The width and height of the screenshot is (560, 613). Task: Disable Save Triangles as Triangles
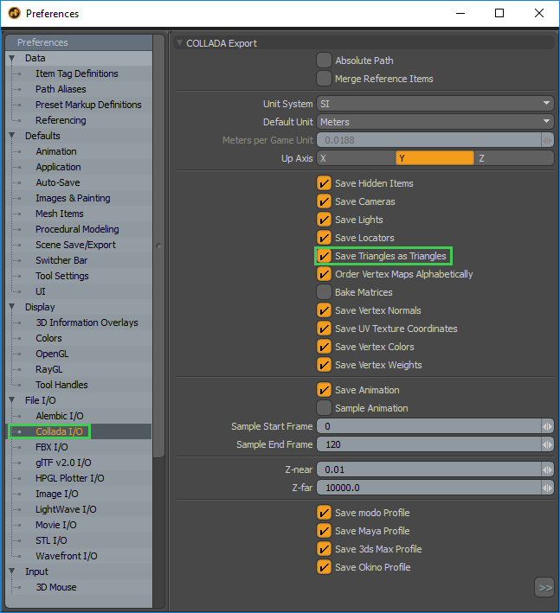(x=324, y=256)
